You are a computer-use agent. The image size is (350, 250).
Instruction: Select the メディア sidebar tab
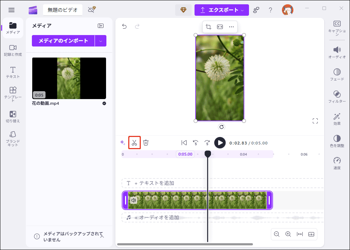tap(13, 28)
